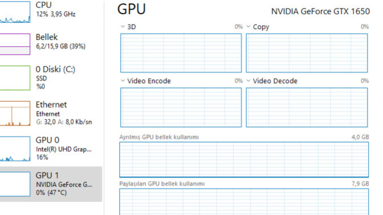Viewport: 383px width, 215px height.
Task: Click the 4,0 GB dedicated memory value
Action: [360, 137]
